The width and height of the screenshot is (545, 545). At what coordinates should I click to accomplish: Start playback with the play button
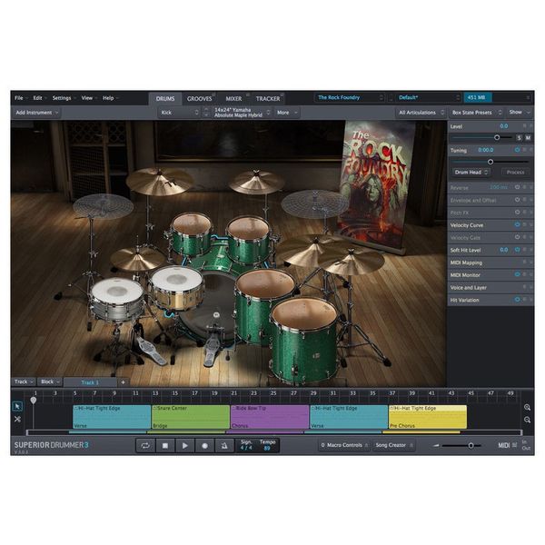pyautogui.click(x=185, y=445)
